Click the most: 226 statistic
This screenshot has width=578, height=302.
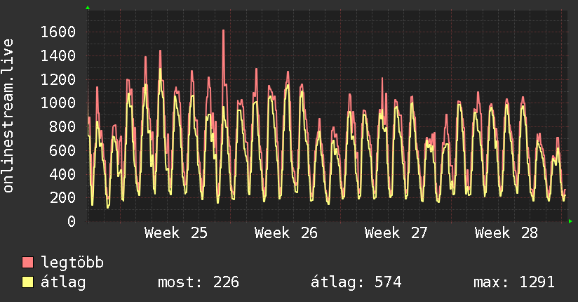[x=199, y=282]
